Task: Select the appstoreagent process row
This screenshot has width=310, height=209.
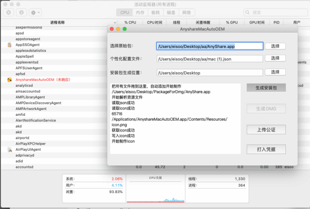Action: (54, 39)
